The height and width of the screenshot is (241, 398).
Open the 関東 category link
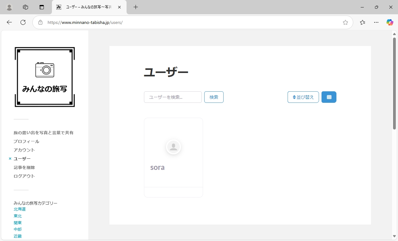(18, 223)
